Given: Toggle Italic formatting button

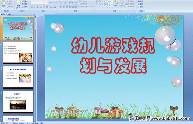Looking at the screenshot, I should pyautogui.click(x=35, y=7).
